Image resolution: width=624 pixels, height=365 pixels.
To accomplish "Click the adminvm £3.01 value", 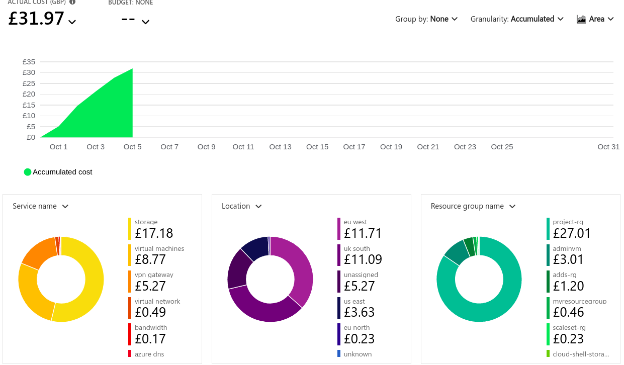I will (x=568, y=259).
